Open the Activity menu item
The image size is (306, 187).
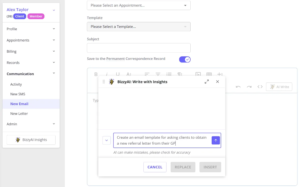(16, 84)
